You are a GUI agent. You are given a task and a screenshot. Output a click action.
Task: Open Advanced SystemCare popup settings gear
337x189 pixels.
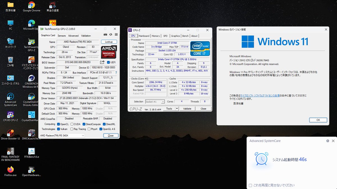(x=327, y=141)
